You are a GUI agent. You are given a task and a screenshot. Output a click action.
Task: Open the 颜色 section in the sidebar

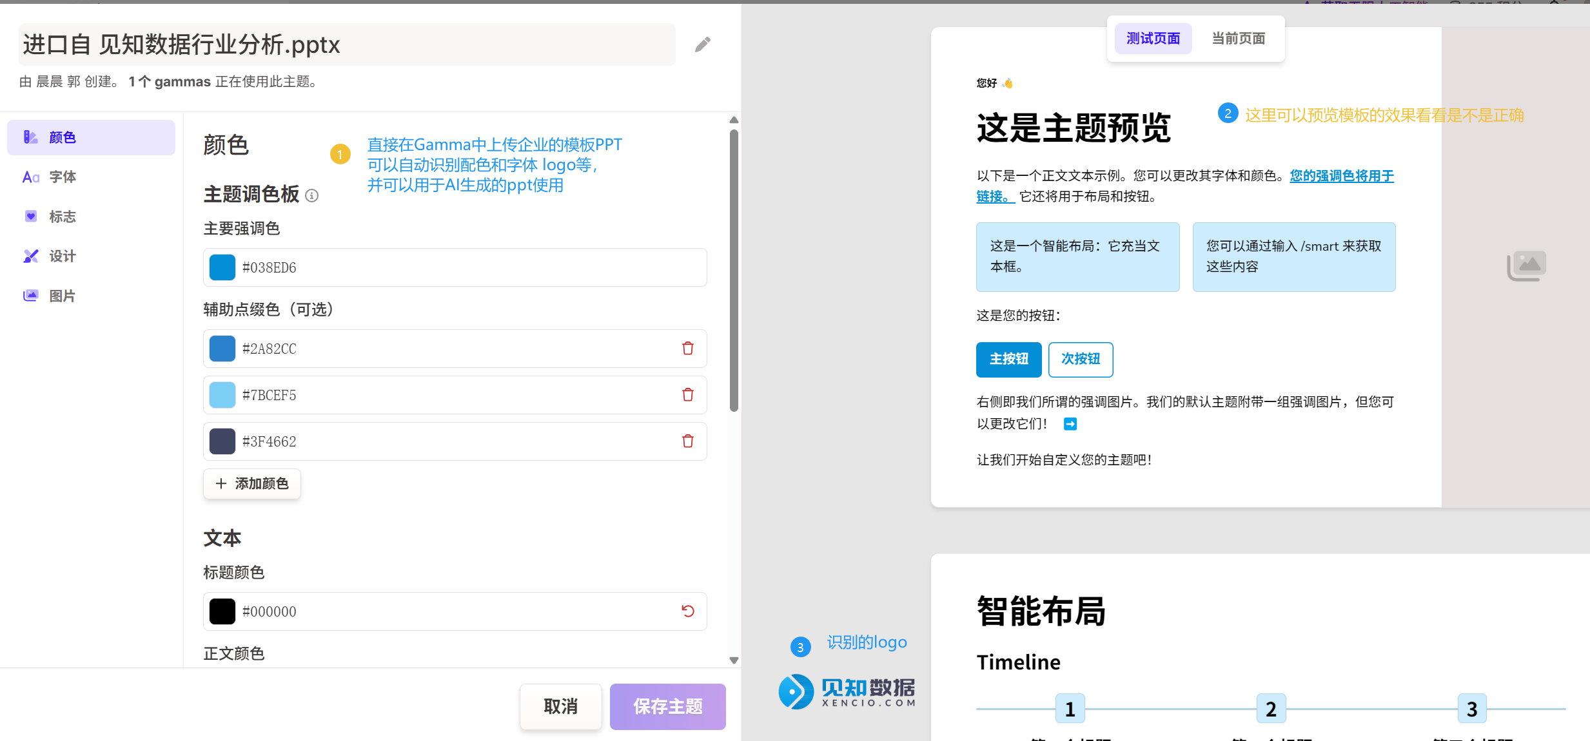pyautogui.click(x=62, y=137)
